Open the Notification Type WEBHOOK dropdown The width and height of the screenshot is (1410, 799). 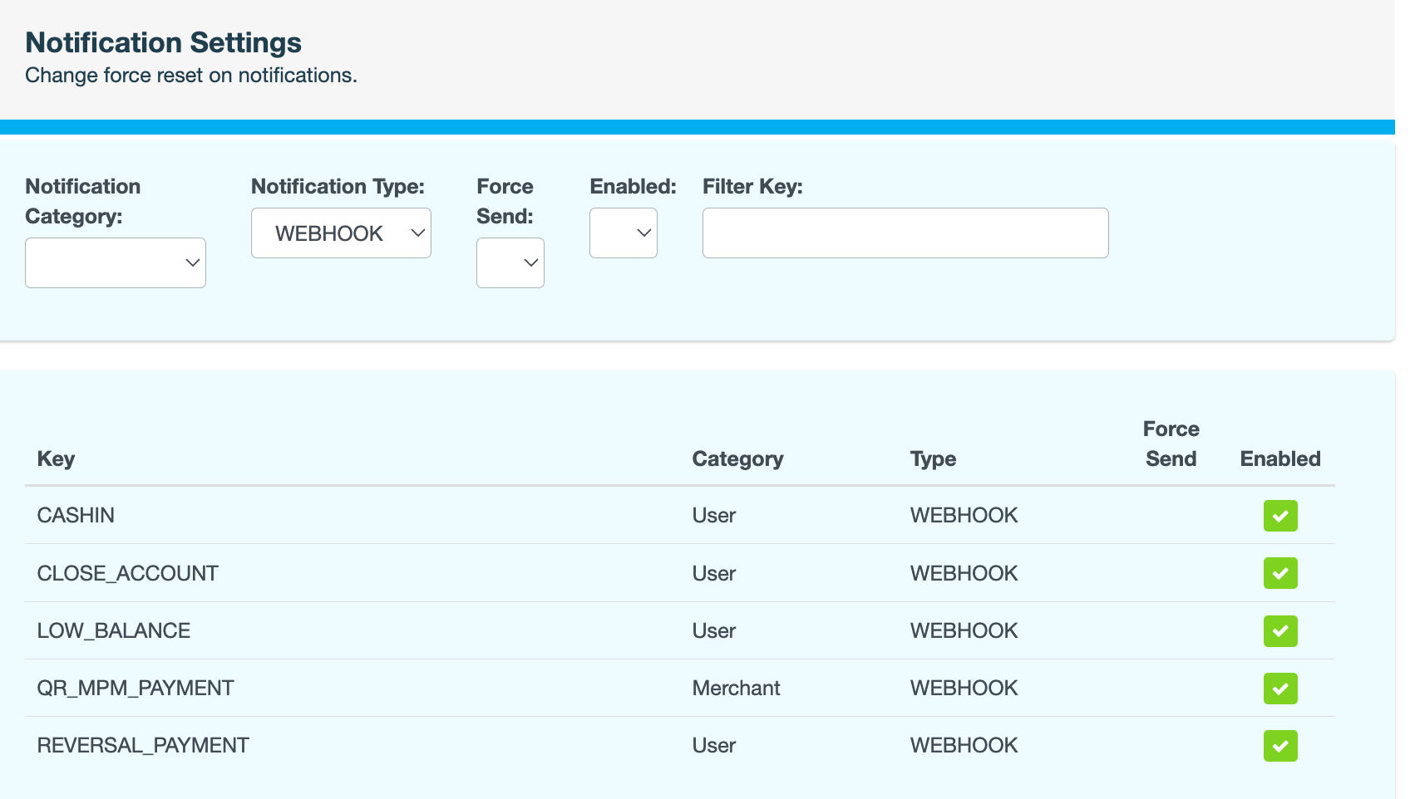point(341,233)
